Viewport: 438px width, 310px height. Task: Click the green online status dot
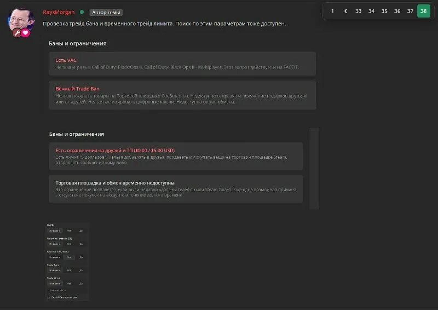pos(82,12)
